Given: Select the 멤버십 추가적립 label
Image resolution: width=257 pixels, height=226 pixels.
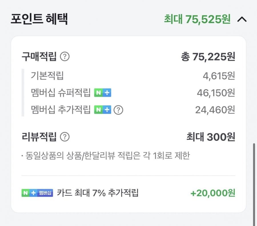Looking at the screenshot, I should [x=61, y=110].
